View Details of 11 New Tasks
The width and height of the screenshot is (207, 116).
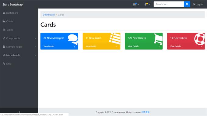[x=101, y=46]
